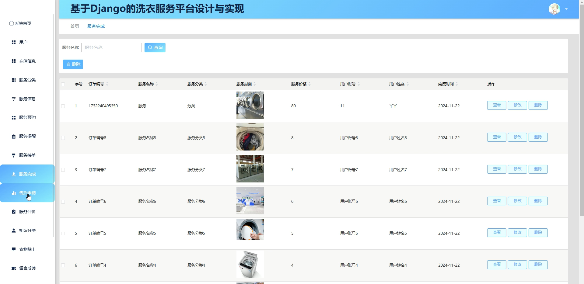Check the checkbox for row 订单编号8
The image size is (584, 284).
[63, 138]
